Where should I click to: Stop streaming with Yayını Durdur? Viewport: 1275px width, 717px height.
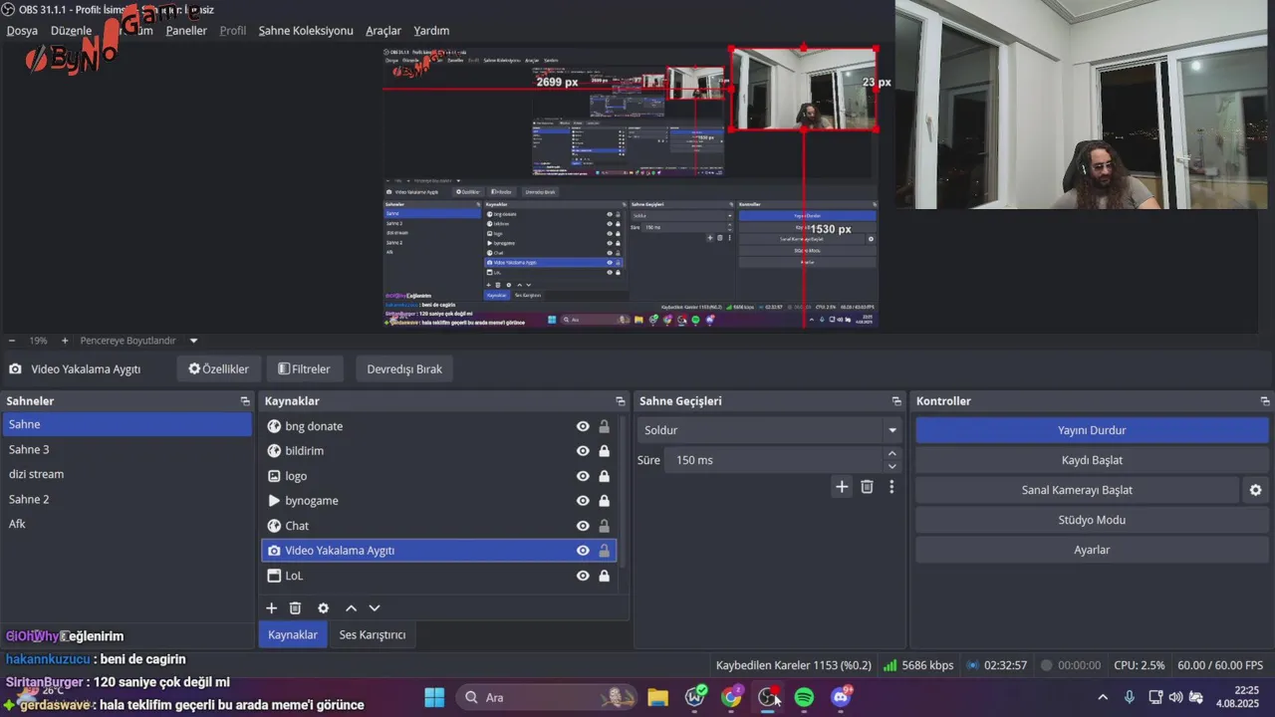pyautogui.click(x=1092, y=430)
